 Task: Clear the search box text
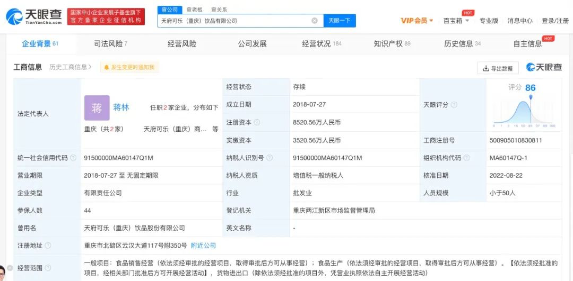click(314, 21)
